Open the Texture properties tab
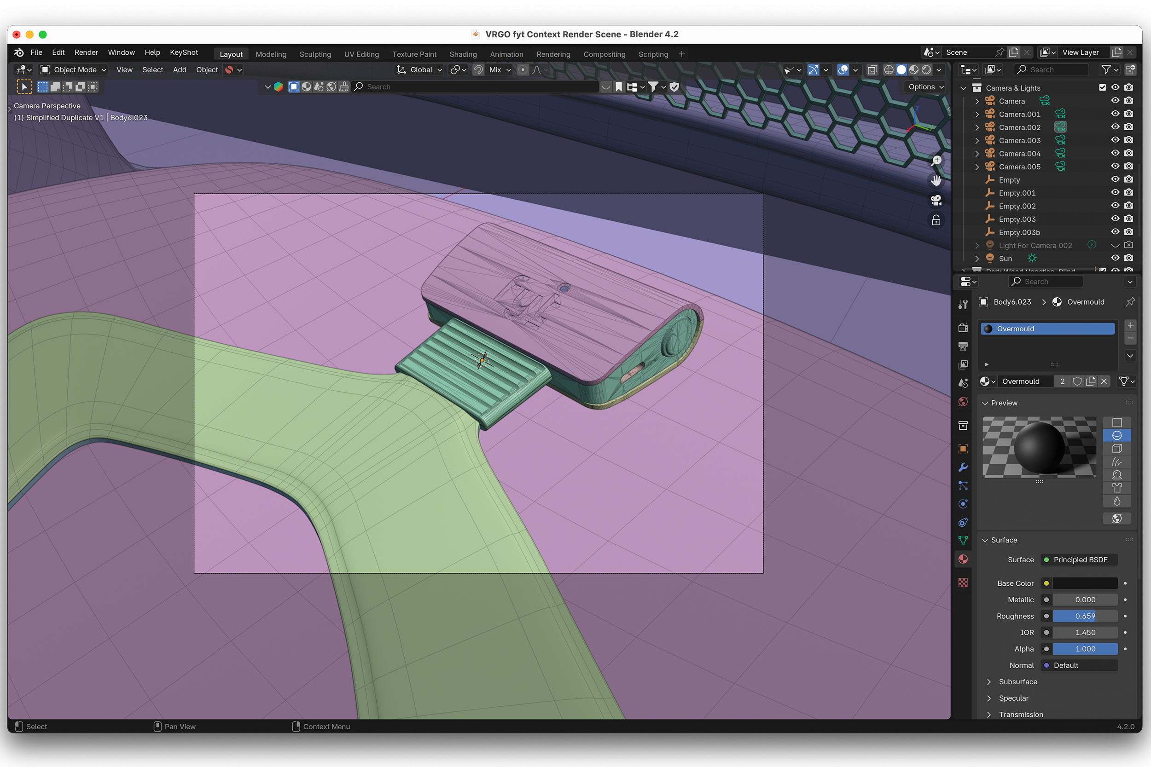 coord(963,582)
